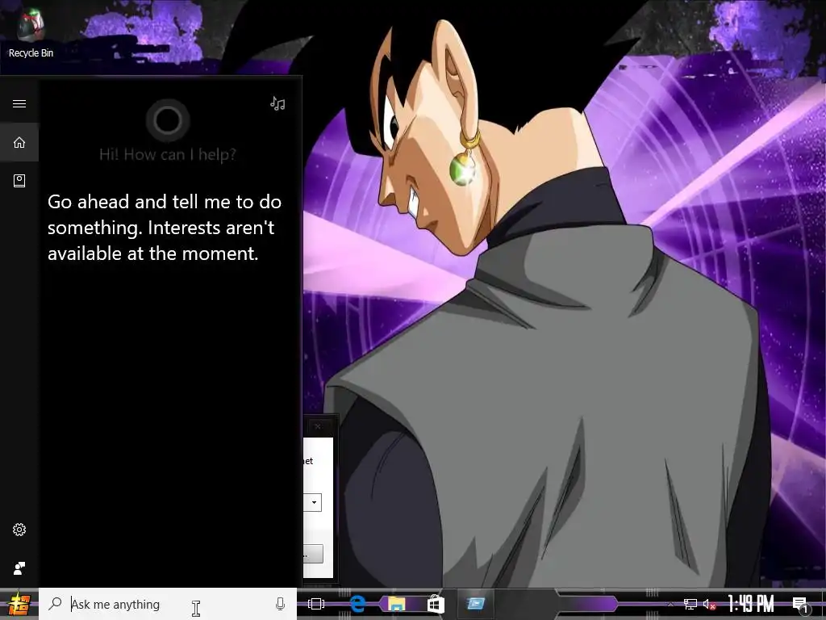Click the ellipsis button in partial dialog
The image size is (826, 620).
tap(313, 554)
